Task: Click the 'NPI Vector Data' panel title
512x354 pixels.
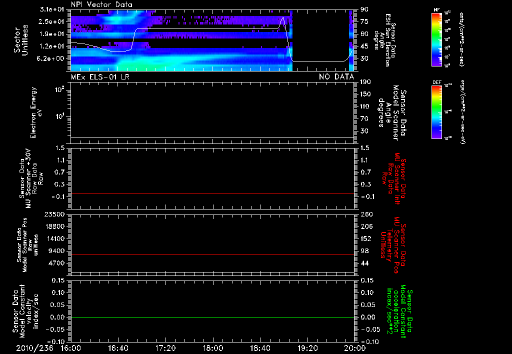Action: [102, 4]
